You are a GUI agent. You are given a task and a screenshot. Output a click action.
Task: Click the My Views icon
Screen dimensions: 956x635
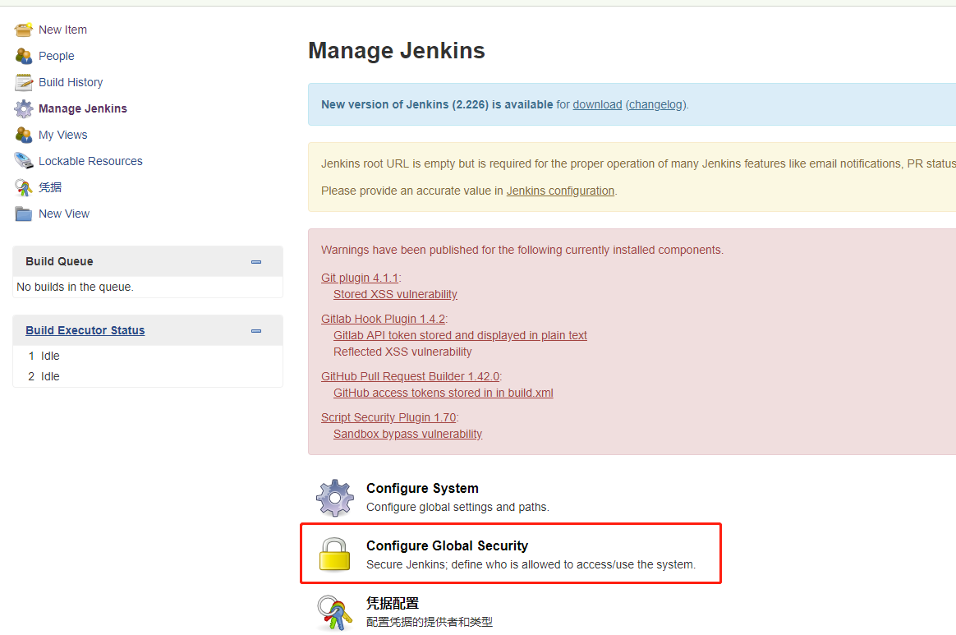(x=23, y=135)
